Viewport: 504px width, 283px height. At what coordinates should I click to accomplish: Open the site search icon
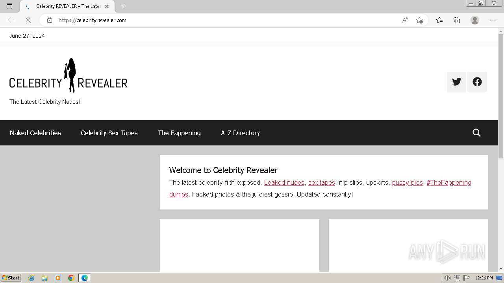(x=476, y=133)
